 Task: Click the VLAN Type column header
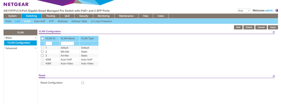tap(89, 39)
